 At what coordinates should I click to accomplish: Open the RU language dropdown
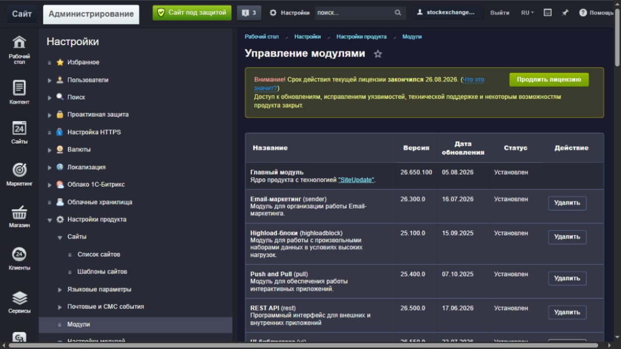point(527,13)
